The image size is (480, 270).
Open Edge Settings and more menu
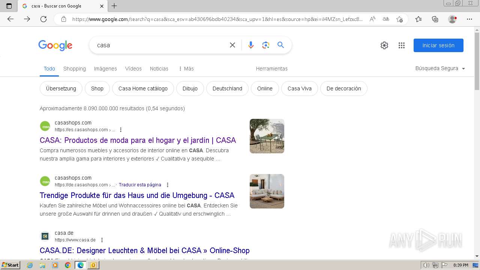(469, 19)
